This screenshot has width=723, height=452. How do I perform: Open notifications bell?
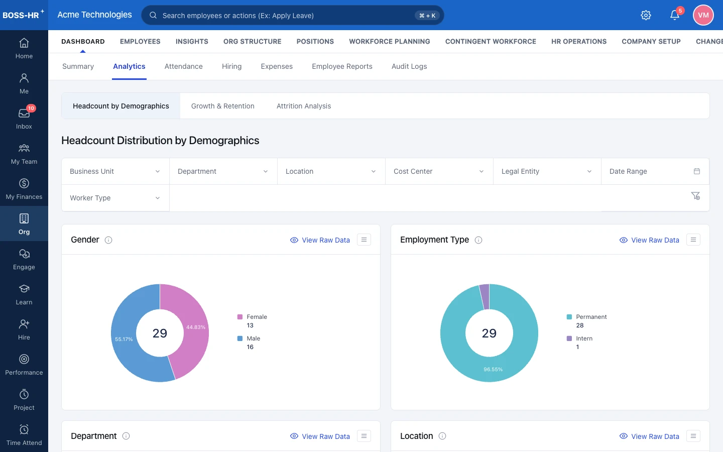[x=675, y=15]
